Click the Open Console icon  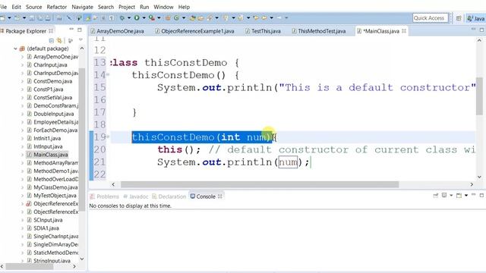[459, 196]
